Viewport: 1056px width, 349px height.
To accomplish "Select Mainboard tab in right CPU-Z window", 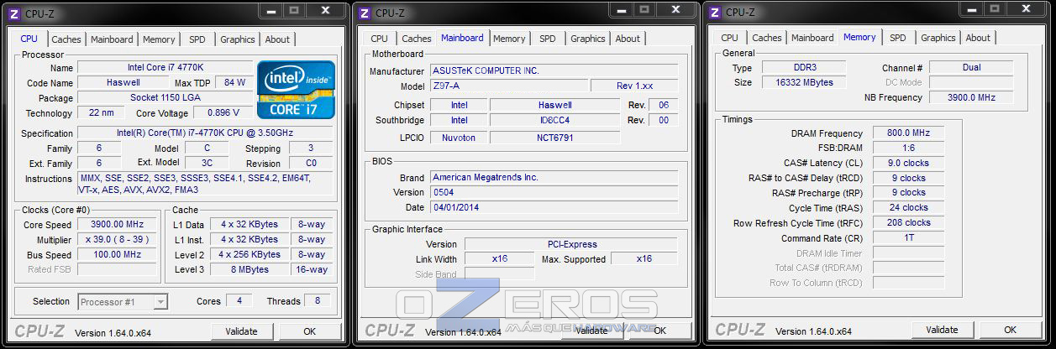I will tap(812, 38).
